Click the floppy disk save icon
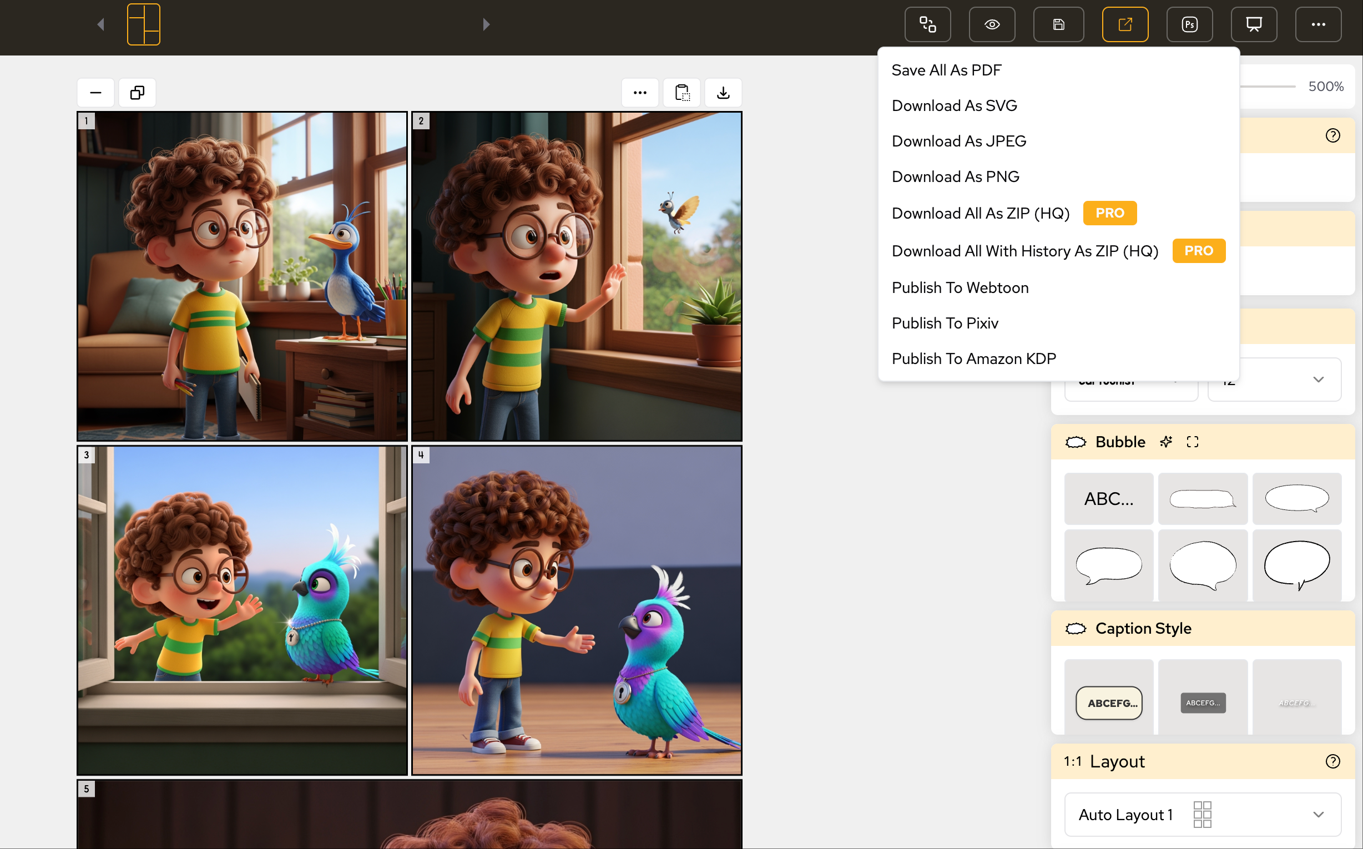This screenshot has width=1363, height=849. pyautogui.click(x=1058, y=24)
